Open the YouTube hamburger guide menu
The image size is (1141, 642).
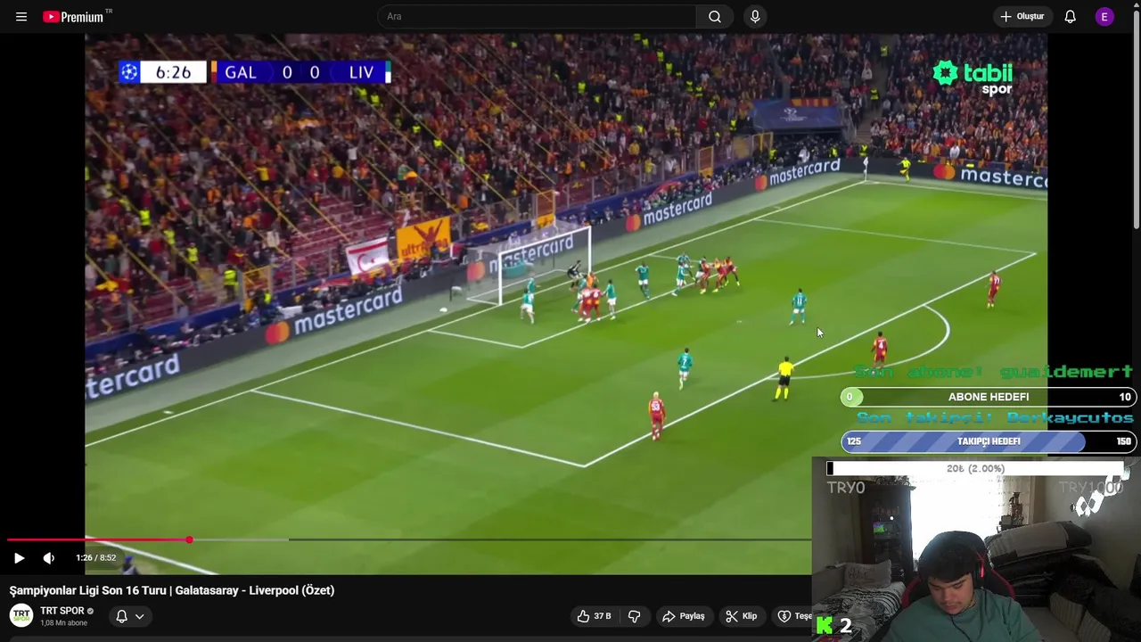(x=21, y=17)
